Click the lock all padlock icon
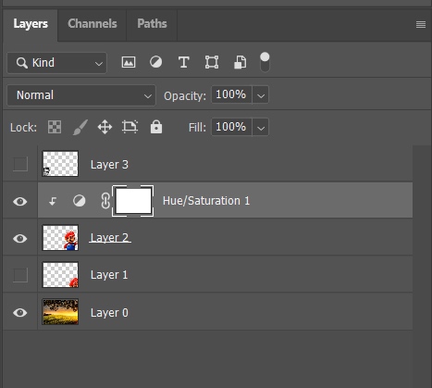Screen dimensions: 432x388 (156, 127)
